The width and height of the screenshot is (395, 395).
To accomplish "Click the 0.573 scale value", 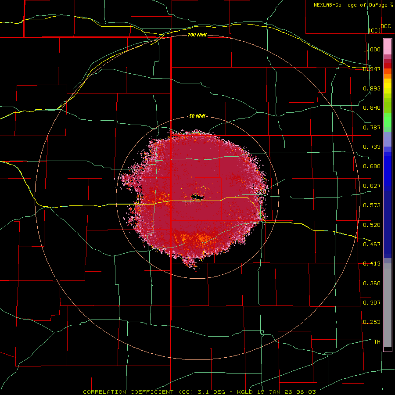I will point(372,205).
